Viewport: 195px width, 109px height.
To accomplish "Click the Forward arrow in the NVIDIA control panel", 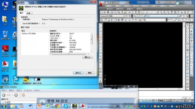I will pyautogui.click(x=16, y=95).
